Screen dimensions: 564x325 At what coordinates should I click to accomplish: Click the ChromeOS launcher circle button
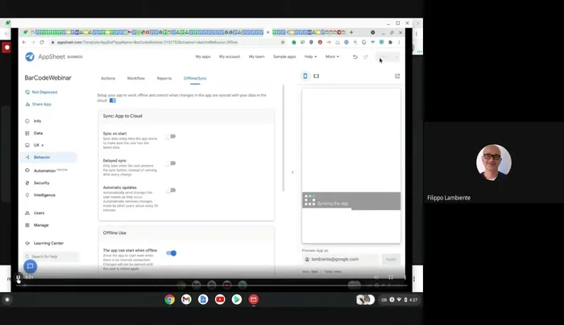6,299
